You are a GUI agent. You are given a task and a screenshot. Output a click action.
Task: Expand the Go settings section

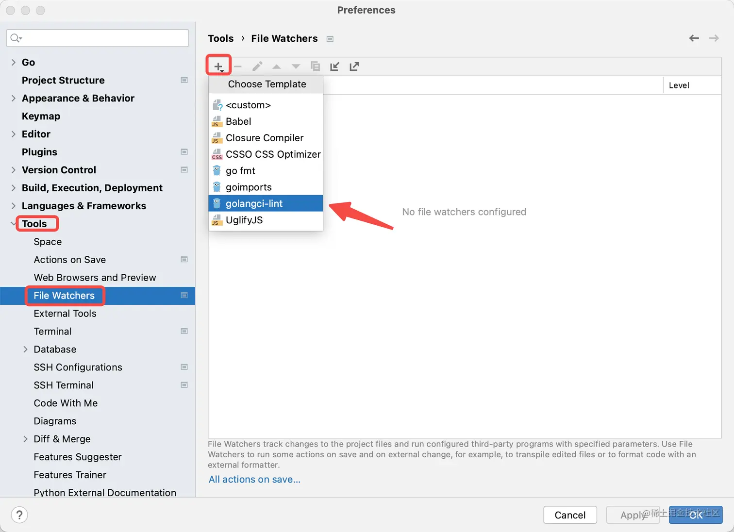tap(14, 62)
